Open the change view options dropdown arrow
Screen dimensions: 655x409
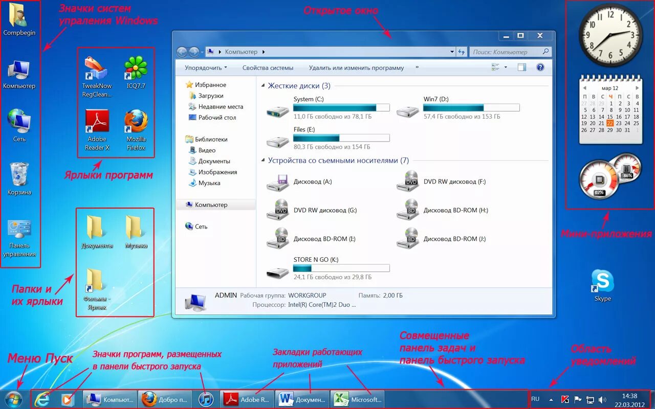coord(506,67)
